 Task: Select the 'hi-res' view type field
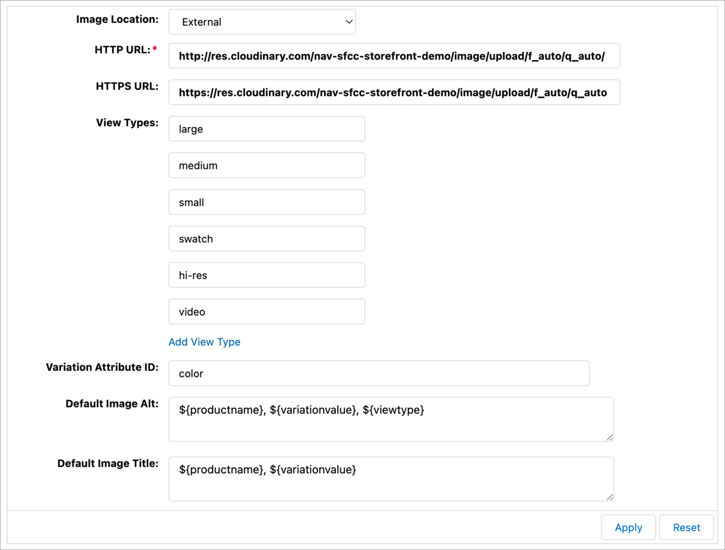(x=267, y=276)
